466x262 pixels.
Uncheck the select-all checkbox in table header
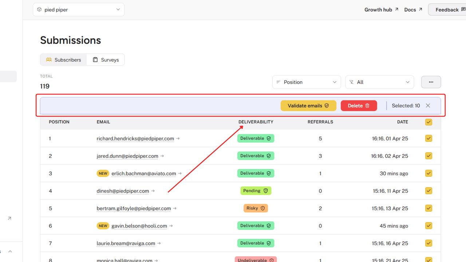[x=429, y=122]
